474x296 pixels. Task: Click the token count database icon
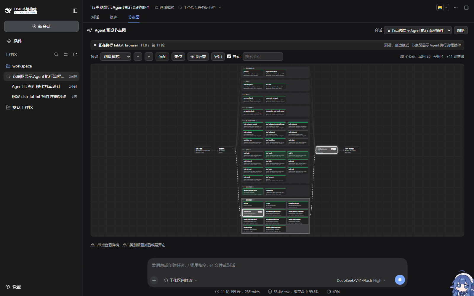(270, 292)
